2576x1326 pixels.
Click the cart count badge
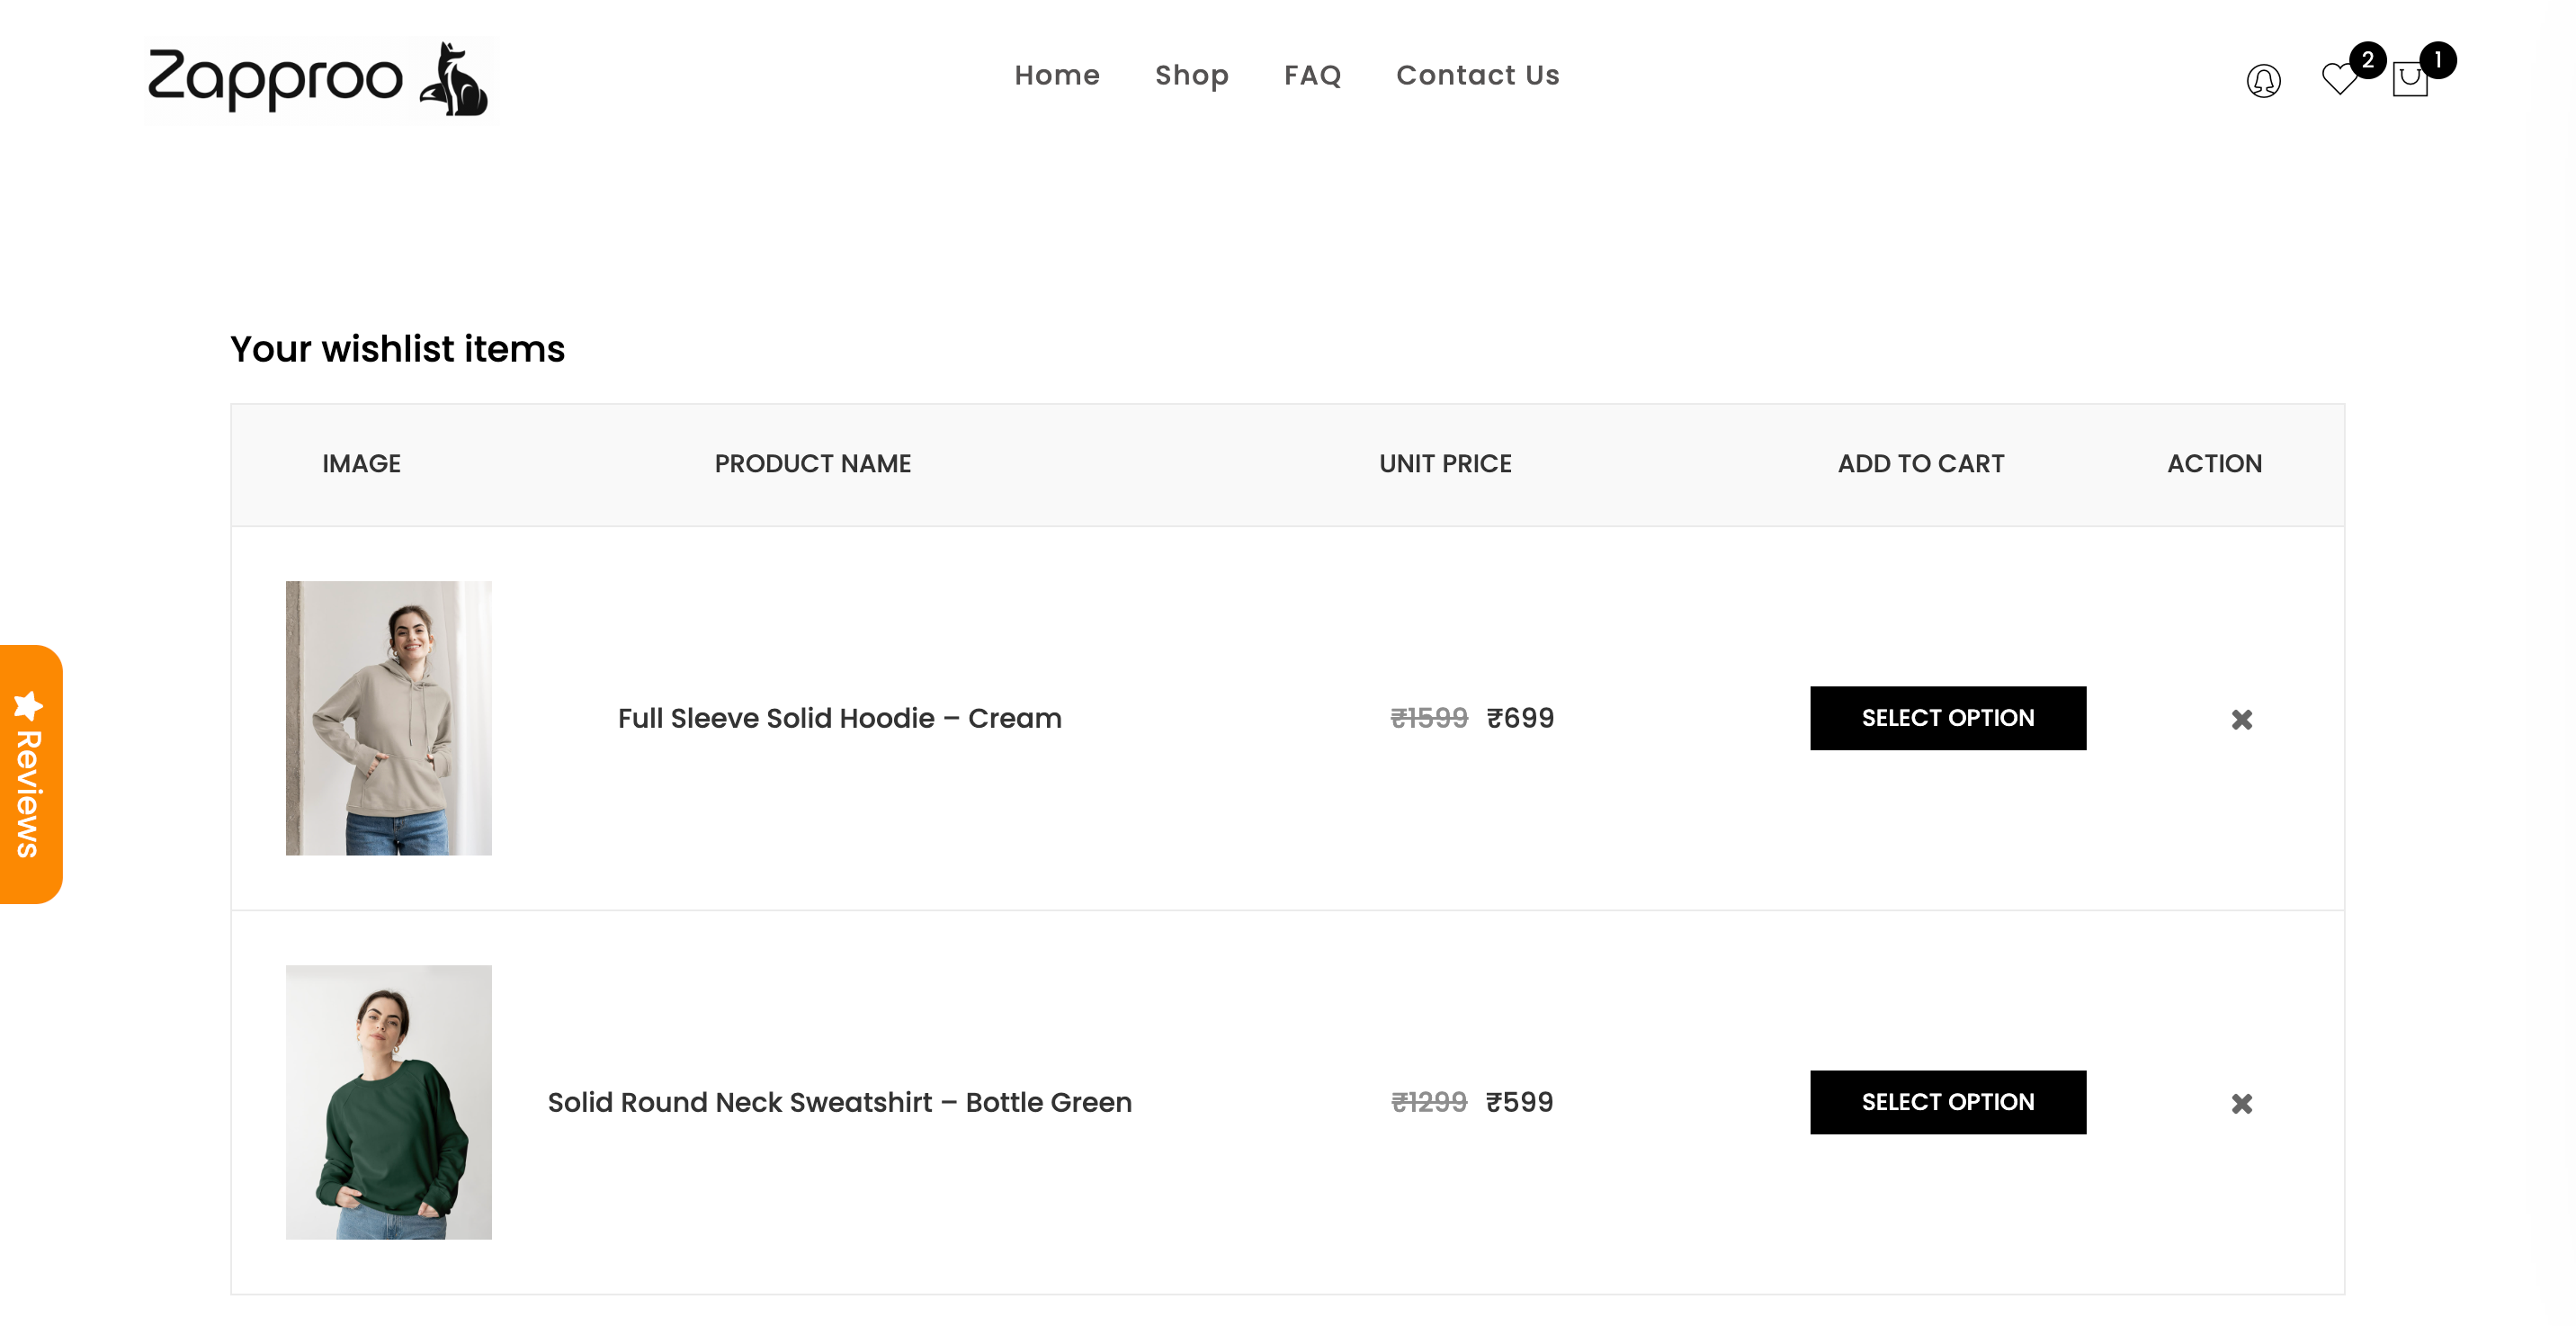2438,60
